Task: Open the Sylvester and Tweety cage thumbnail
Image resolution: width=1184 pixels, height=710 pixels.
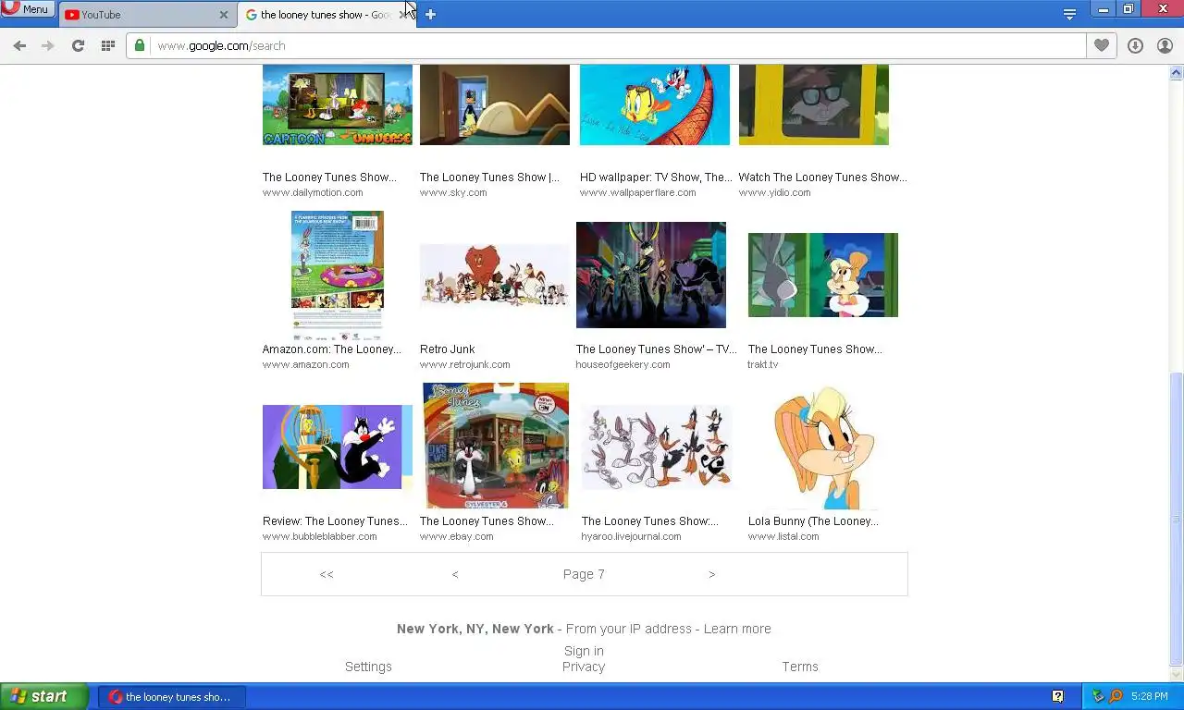Action: (x=338, y=447)
